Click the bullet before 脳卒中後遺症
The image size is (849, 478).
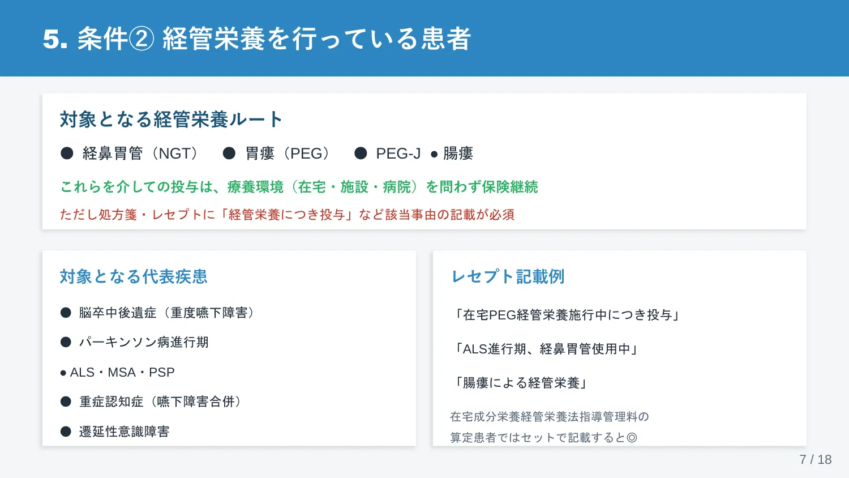[66, 313]
